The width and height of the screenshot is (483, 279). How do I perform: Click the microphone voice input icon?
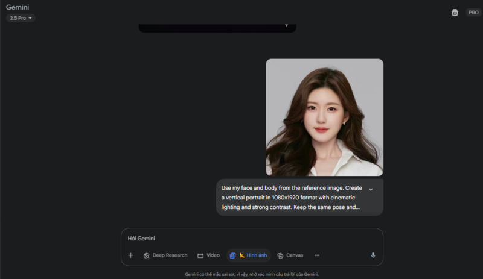coord(373,255)
